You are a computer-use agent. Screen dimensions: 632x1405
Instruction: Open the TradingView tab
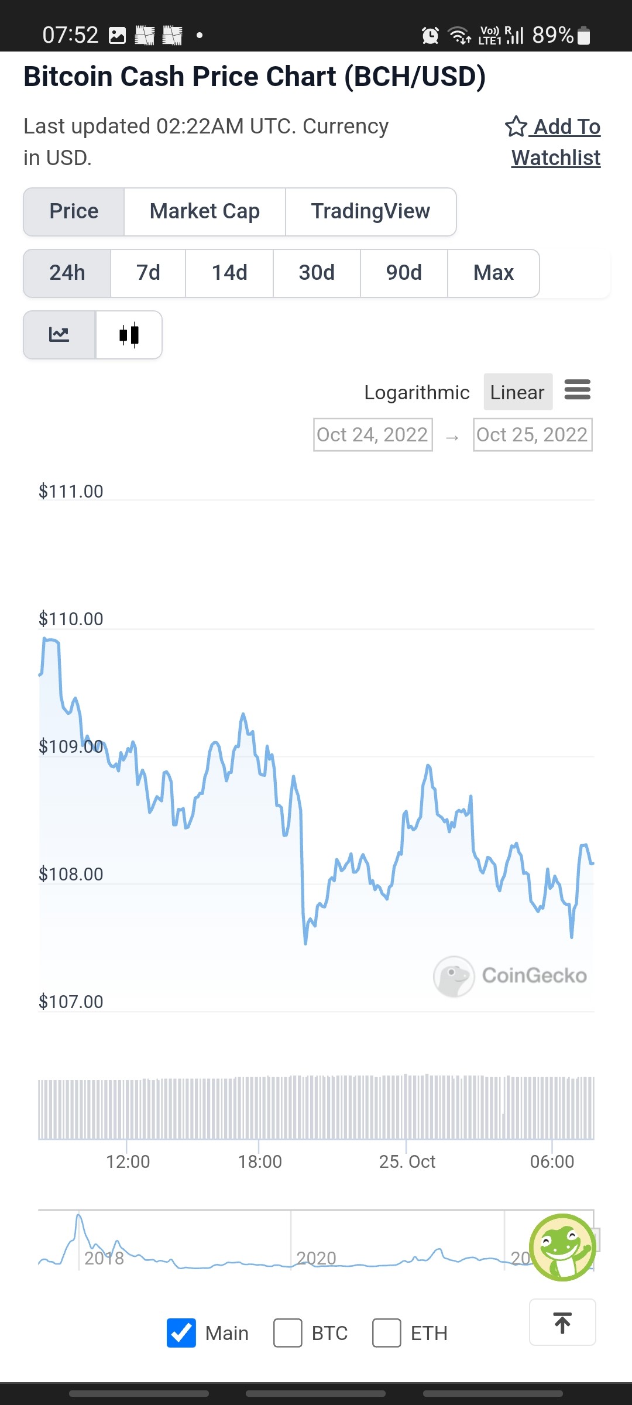[371, 212]
